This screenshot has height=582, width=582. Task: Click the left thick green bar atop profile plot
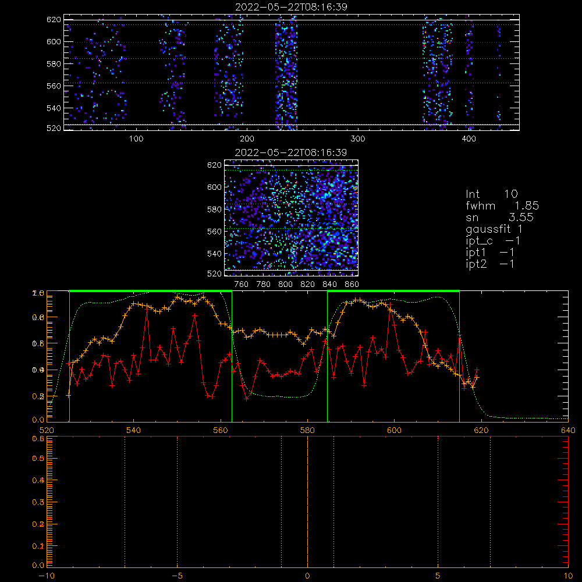(151, 292)
